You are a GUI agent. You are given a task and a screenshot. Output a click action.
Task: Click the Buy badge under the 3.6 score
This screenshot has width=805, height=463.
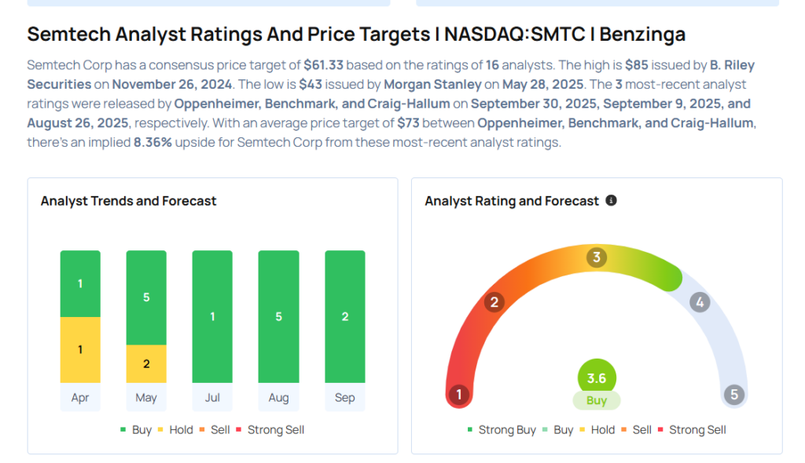tap(597, 400)
